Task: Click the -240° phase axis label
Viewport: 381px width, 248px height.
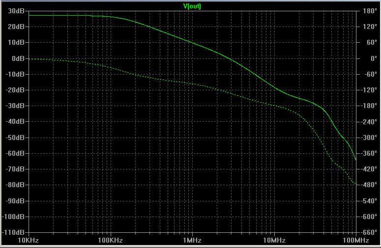Action: [369, 122]
